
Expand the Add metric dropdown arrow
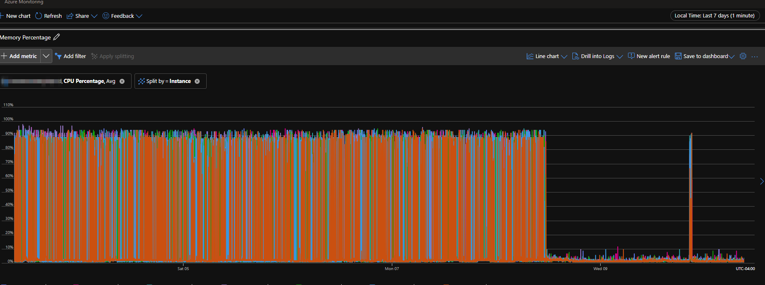(46, 56)
